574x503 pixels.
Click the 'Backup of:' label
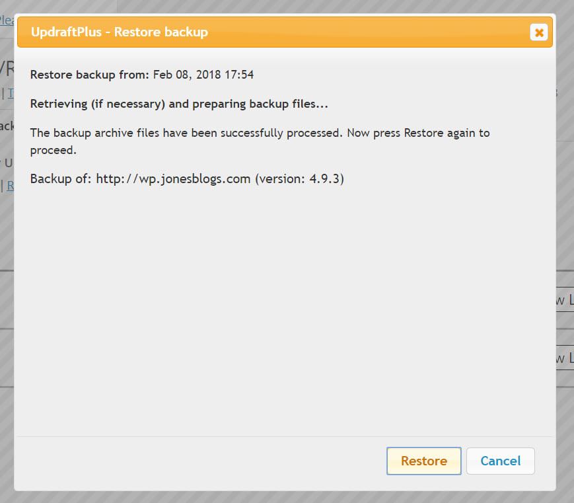(x=60, y=178)
